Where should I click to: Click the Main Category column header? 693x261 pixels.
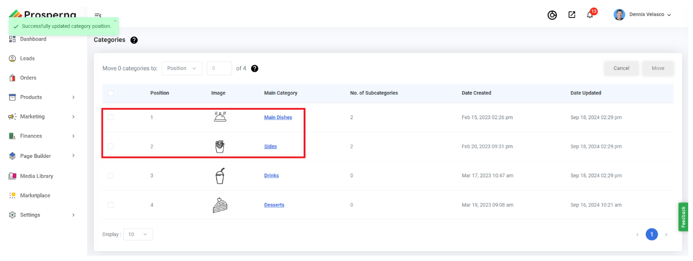[x=281, y=93]
